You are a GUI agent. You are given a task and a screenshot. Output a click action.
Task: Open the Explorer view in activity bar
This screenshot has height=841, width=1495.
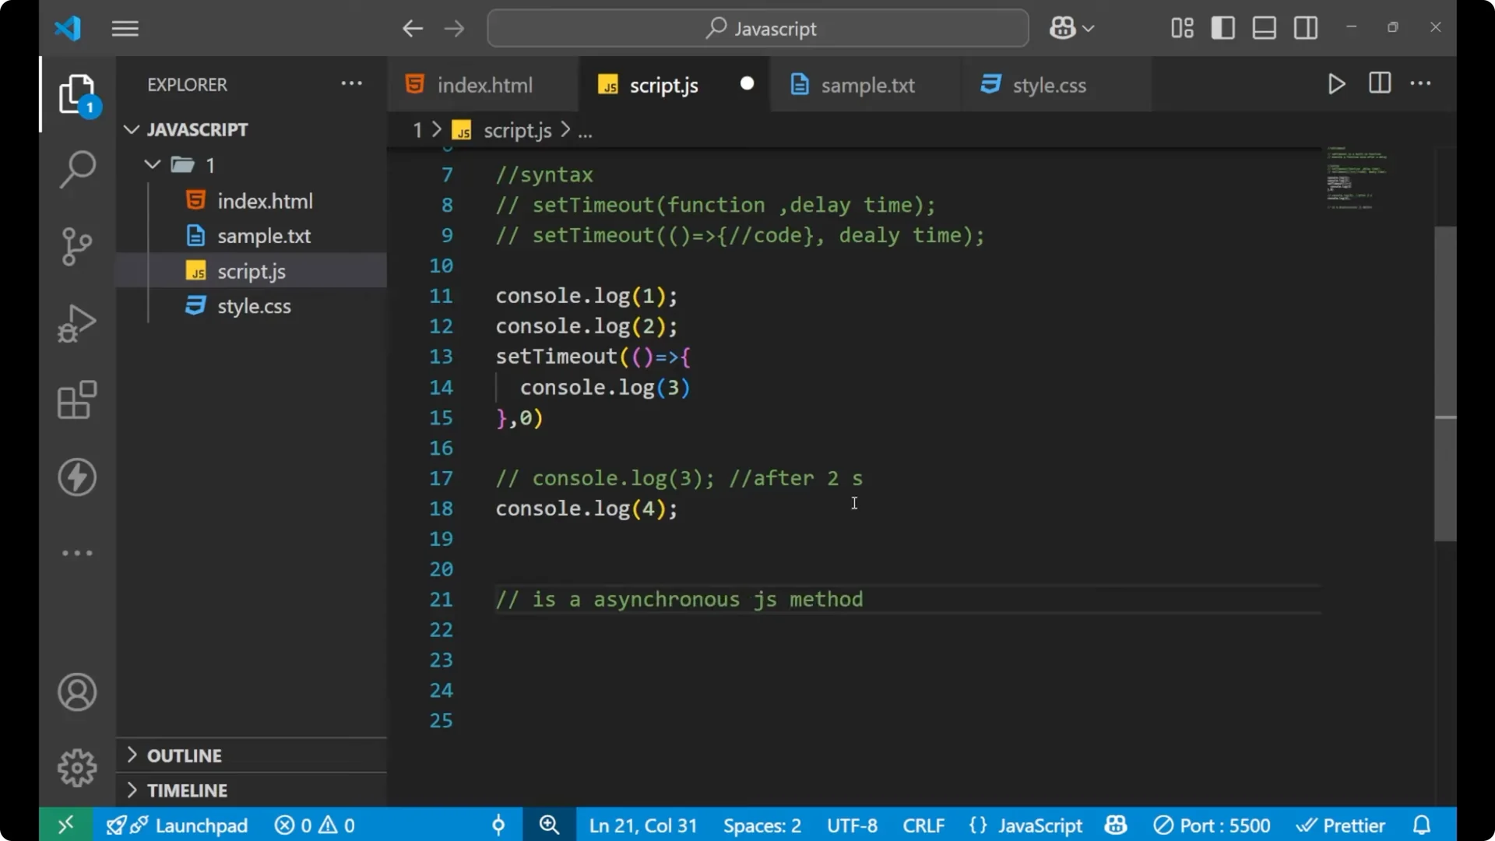click(77, 93)
